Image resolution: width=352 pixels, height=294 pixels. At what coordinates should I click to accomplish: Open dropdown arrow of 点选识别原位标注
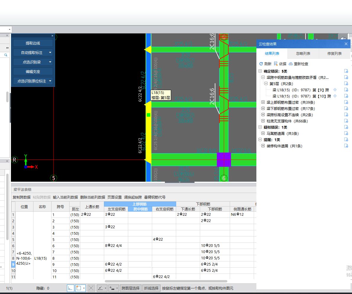coord(50,81)
